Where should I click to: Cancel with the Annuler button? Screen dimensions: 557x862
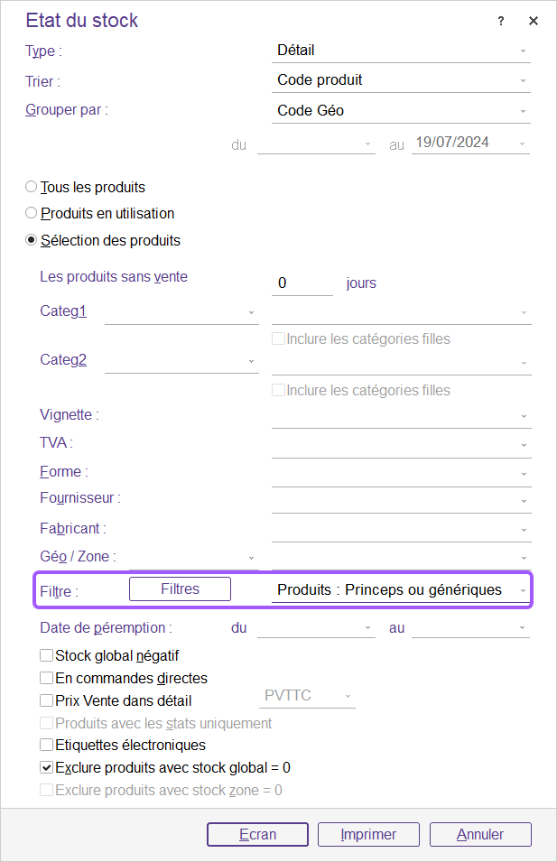click(479, 835)
